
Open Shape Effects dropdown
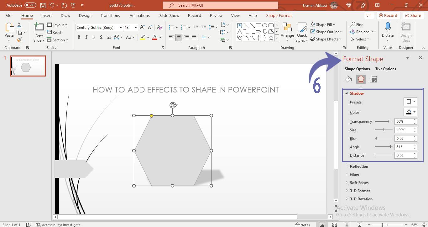click(326, 39)
